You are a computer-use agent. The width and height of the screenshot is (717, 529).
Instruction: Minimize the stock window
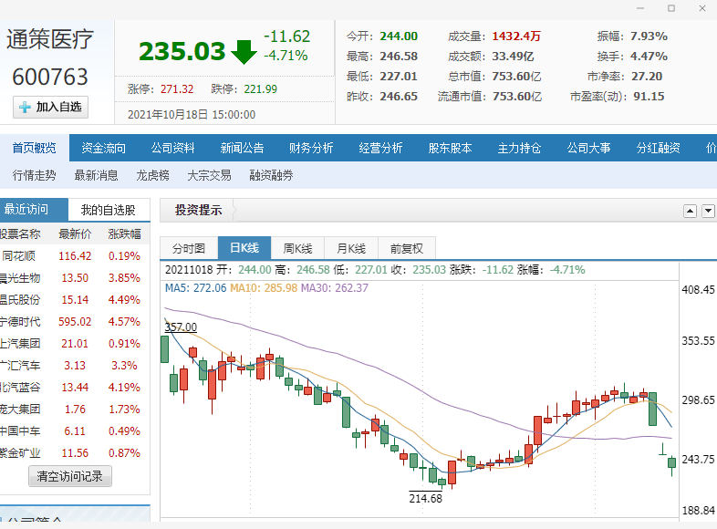click(x=640, y=8)
